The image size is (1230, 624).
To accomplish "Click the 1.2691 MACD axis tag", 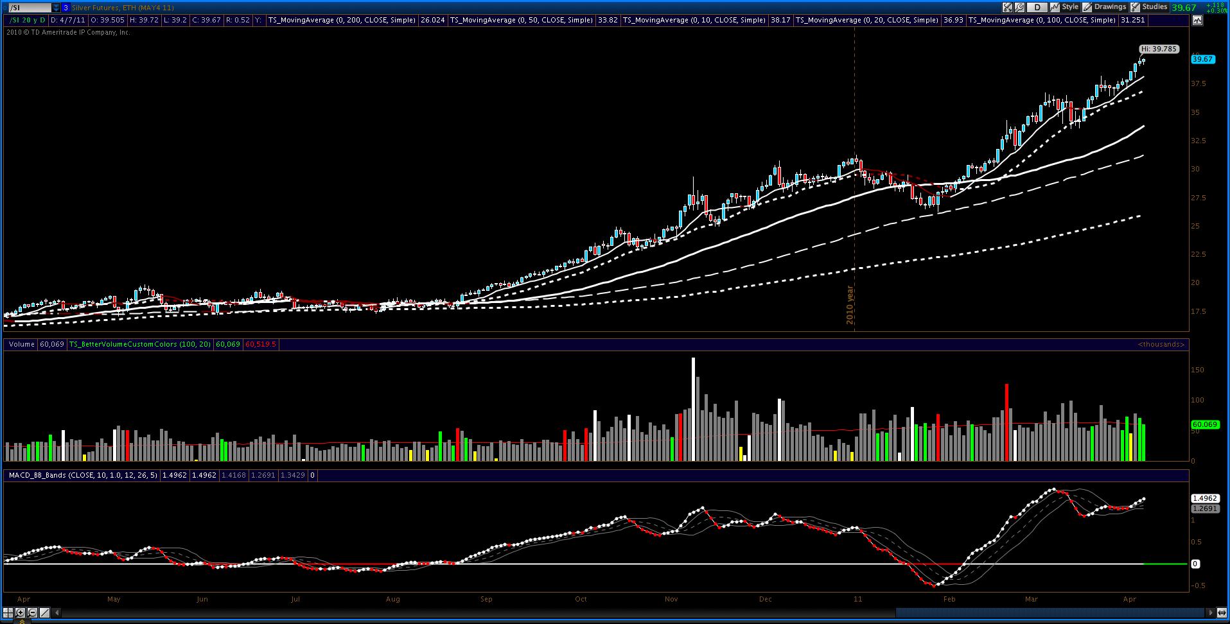I will [1206, 508].
